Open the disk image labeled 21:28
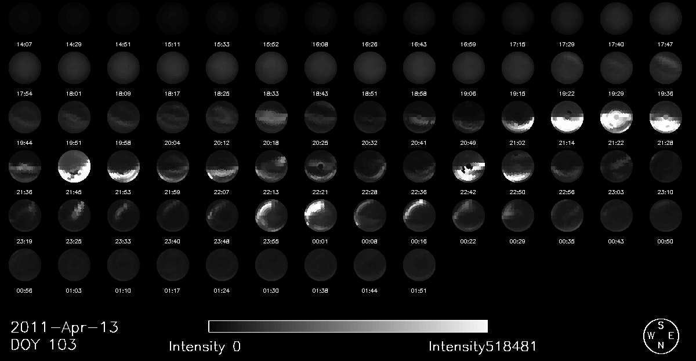 [x=666, y=116]
